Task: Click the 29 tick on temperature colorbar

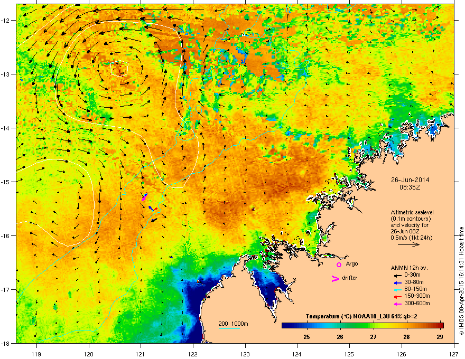Action: pyautogui.click(x=440, y=337)
